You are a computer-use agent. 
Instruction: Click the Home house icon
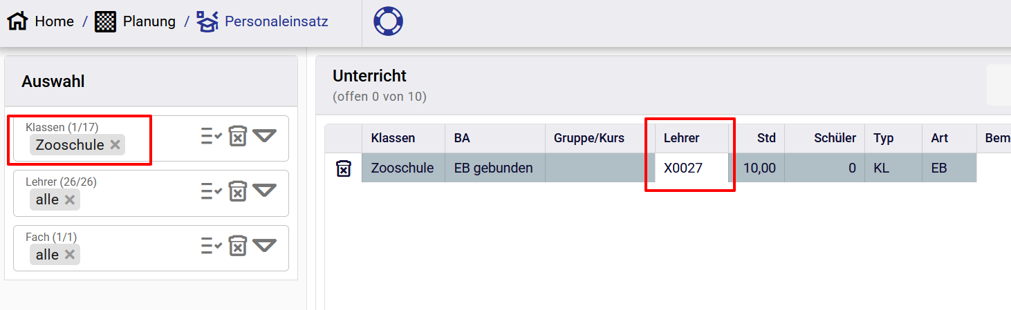tap(17, 21)
